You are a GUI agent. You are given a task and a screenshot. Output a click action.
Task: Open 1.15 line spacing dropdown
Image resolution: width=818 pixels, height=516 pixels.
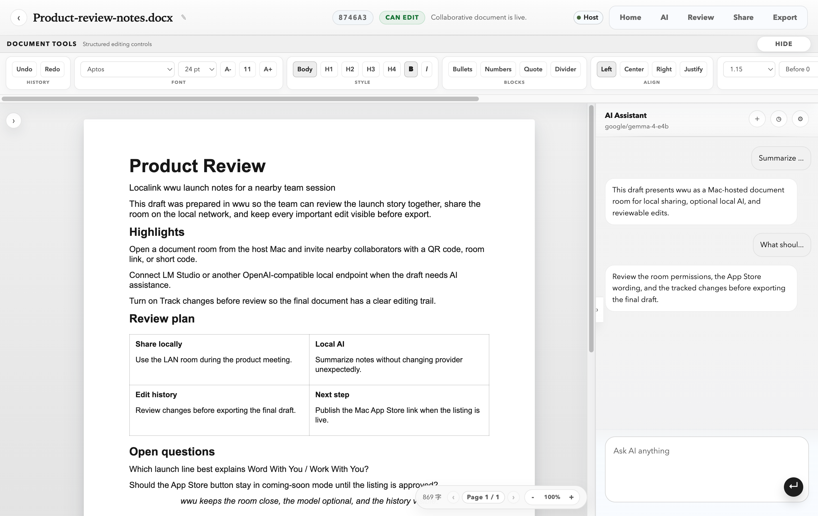click(x=749, y=69)
